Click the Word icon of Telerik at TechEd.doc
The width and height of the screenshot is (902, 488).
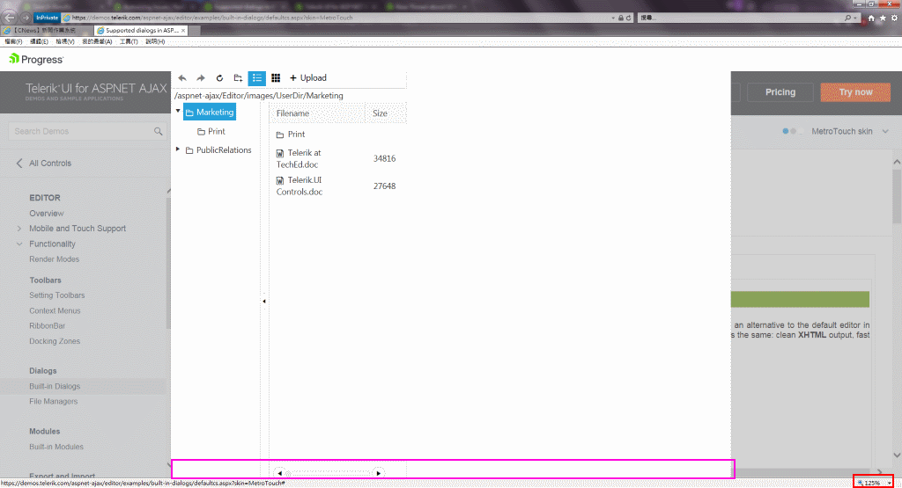pos(280,153)
